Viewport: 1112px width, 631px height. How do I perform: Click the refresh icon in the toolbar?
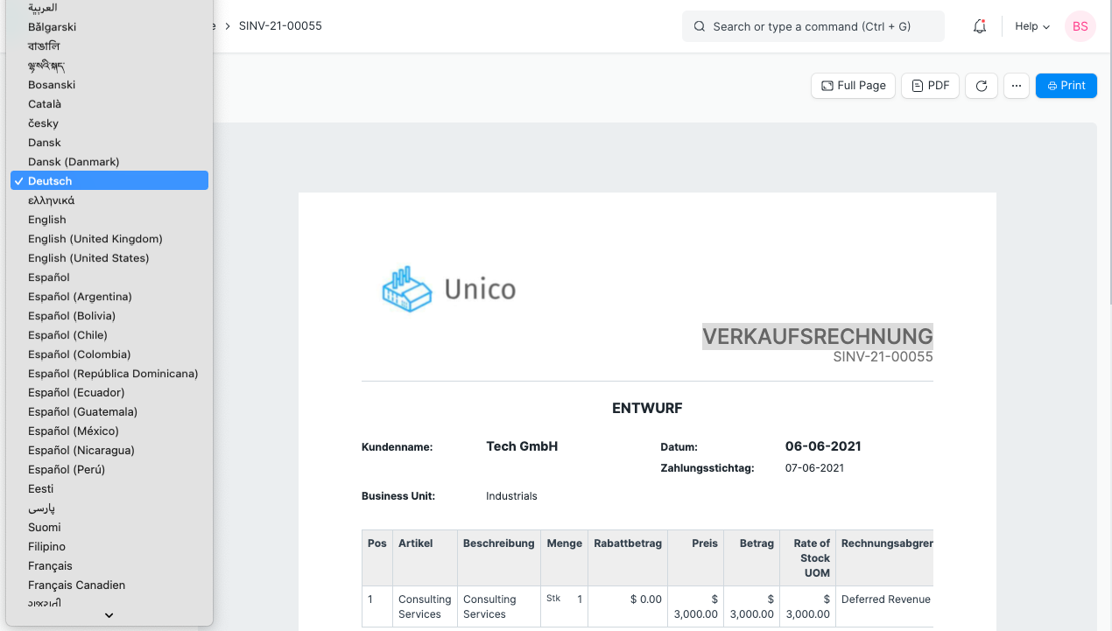coord(981,85)
